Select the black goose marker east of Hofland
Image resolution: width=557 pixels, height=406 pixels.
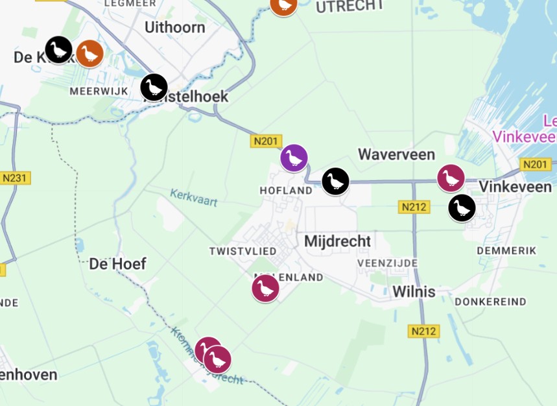pyautogui.click(x=335, y=182)
